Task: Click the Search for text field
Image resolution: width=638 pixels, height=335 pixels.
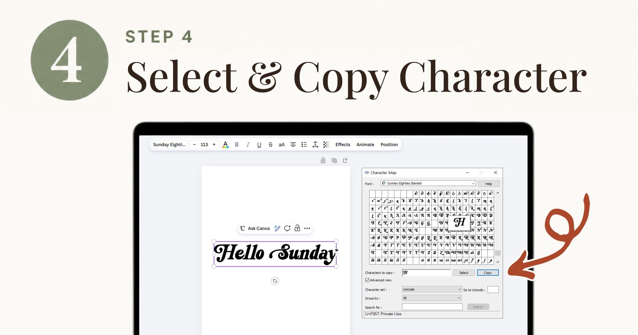Action: tap(432, 307)
